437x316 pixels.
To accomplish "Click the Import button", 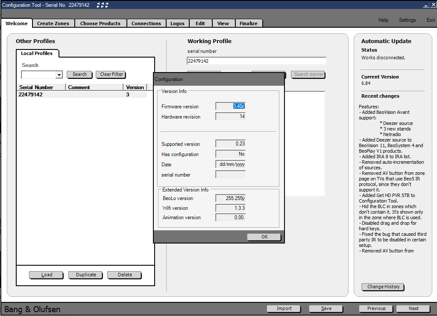I will click(284, 308).
